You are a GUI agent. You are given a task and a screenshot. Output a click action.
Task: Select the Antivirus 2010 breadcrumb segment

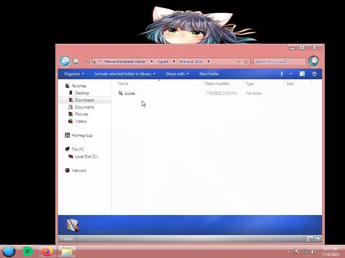click(x=191, y=61)
